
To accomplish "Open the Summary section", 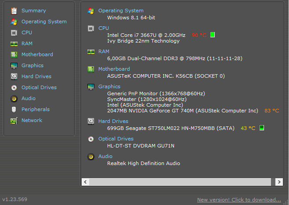I will [34, 11].
